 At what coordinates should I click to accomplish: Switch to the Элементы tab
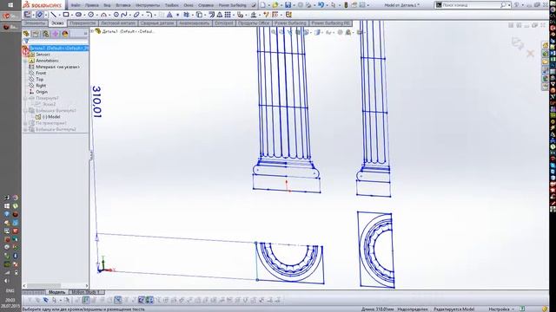point(35,23)
